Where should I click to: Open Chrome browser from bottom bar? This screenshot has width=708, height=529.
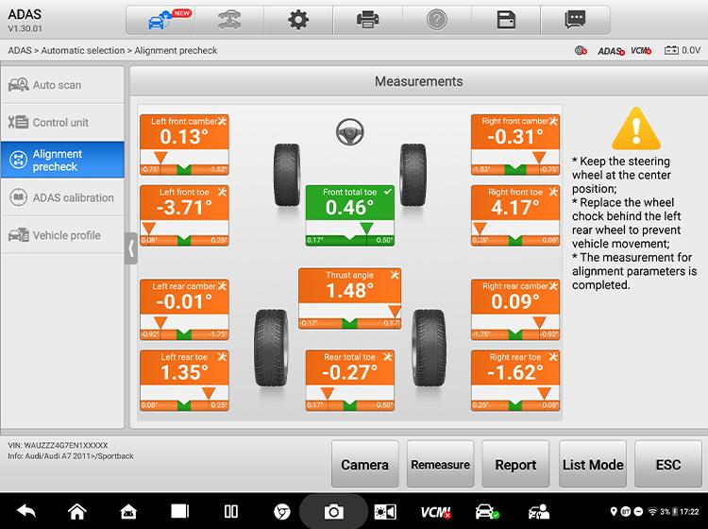pos(281,511)
